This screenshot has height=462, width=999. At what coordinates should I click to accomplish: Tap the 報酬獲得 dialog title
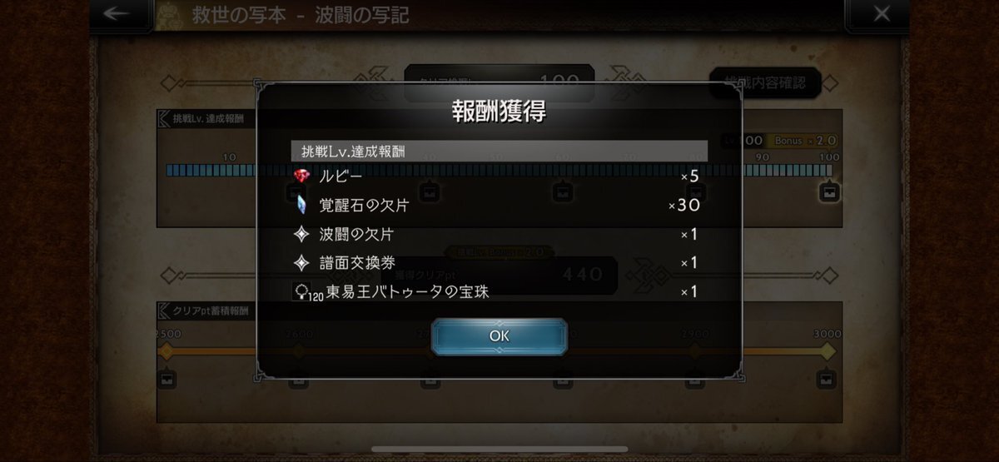499,112
